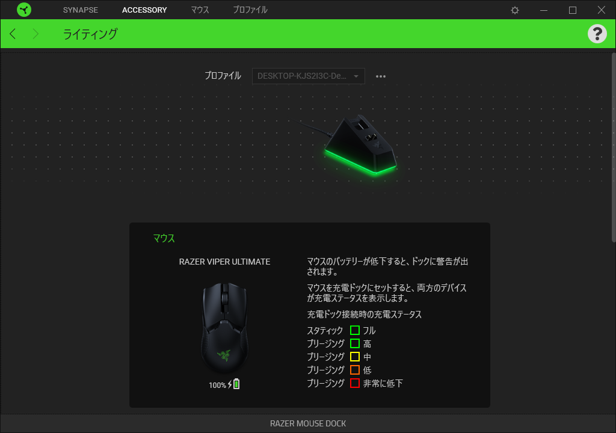Click the Razer logo icon
Screen dimensions: 616x433
click(24, 10)
